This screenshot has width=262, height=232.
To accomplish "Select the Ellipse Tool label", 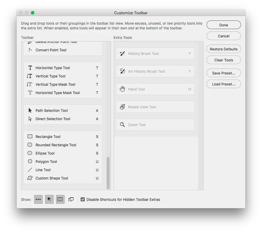I will (x=45, y=153).
